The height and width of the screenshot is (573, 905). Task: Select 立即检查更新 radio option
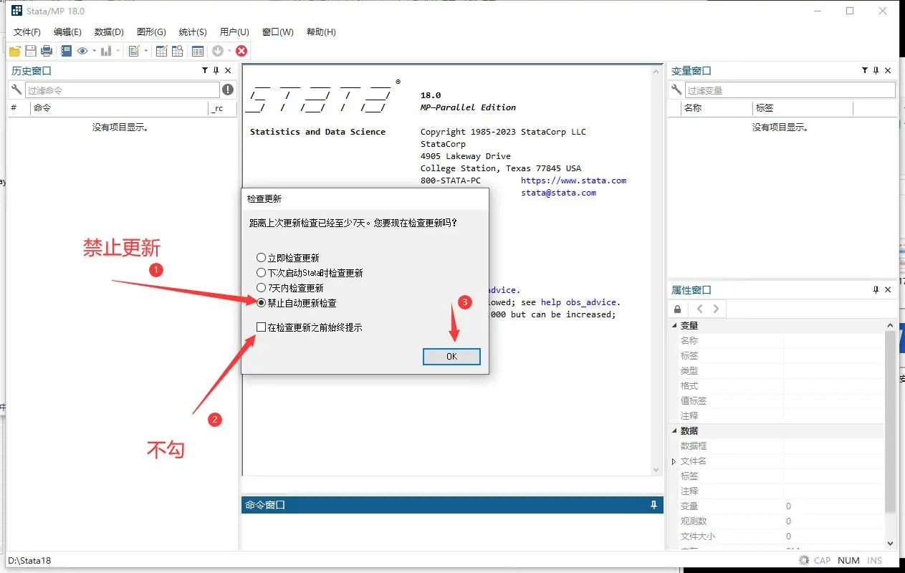pyautogui.click(x=261, y=258)
